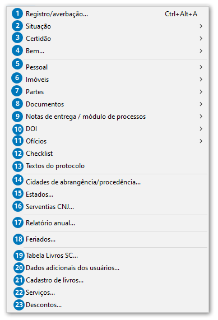Click the blue badge numbered 23

tap(19, 305)
